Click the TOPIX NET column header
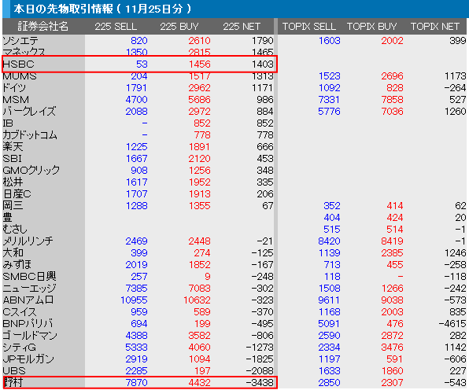469x390 pixels. pos(434,27)
